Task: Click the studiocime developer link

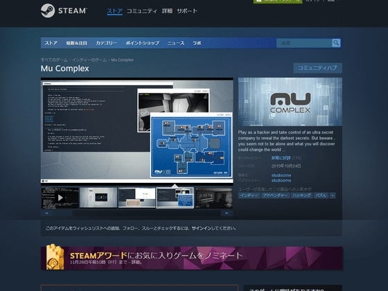Action: pos(281,175)
